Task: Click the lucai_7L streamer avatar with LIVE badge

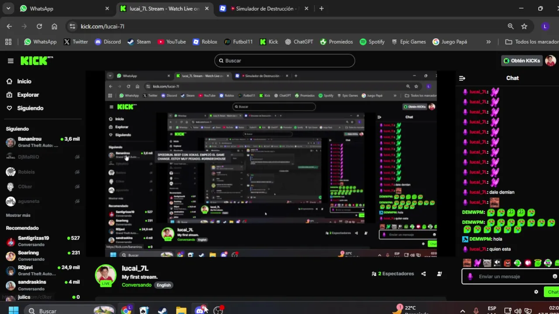Action: tap(106, 276)
